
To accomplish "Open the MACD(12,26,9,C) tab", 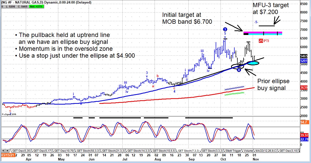I will (x=267, y=151).
